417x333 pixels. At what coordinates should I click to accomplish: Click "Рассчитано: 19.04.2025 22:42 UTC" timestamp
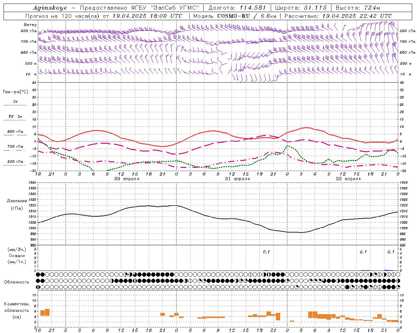coord(338,16)
